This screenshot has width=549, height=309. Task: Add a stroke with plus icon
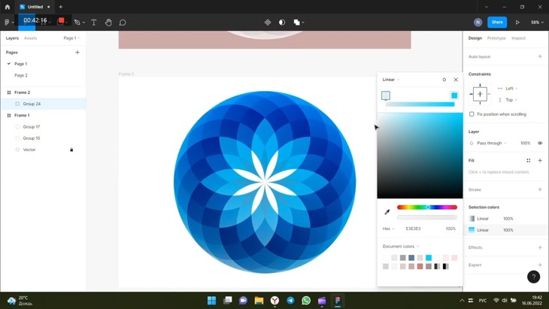540,189
